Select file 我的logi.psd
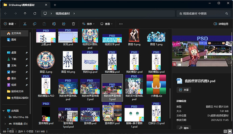This screenshot has width=233, height=134. (90, 62)
